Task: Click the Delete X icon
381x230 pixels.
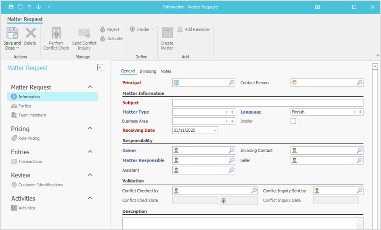Action: point(30,33)
